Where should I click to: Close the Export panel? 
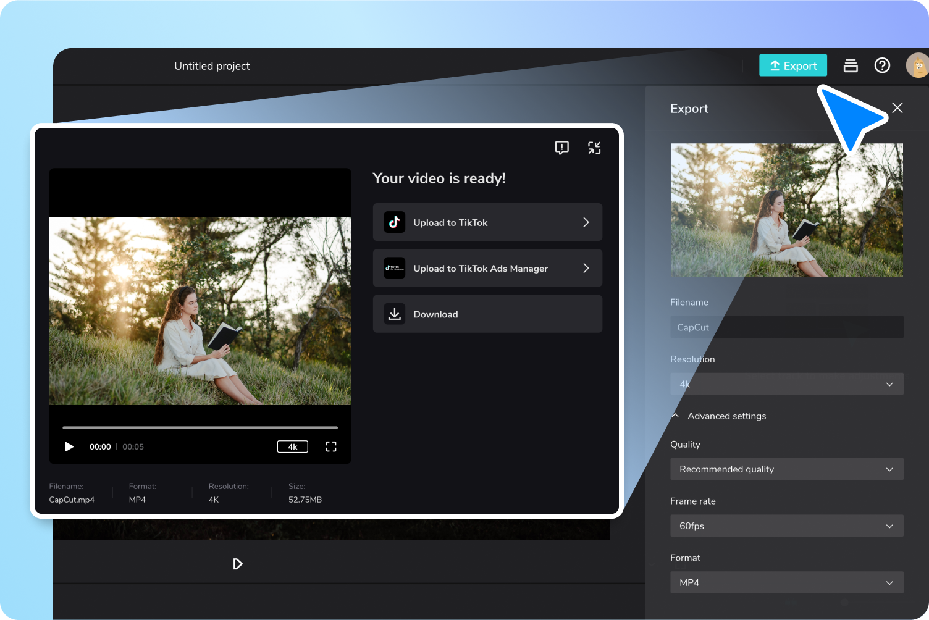[897, 108]
